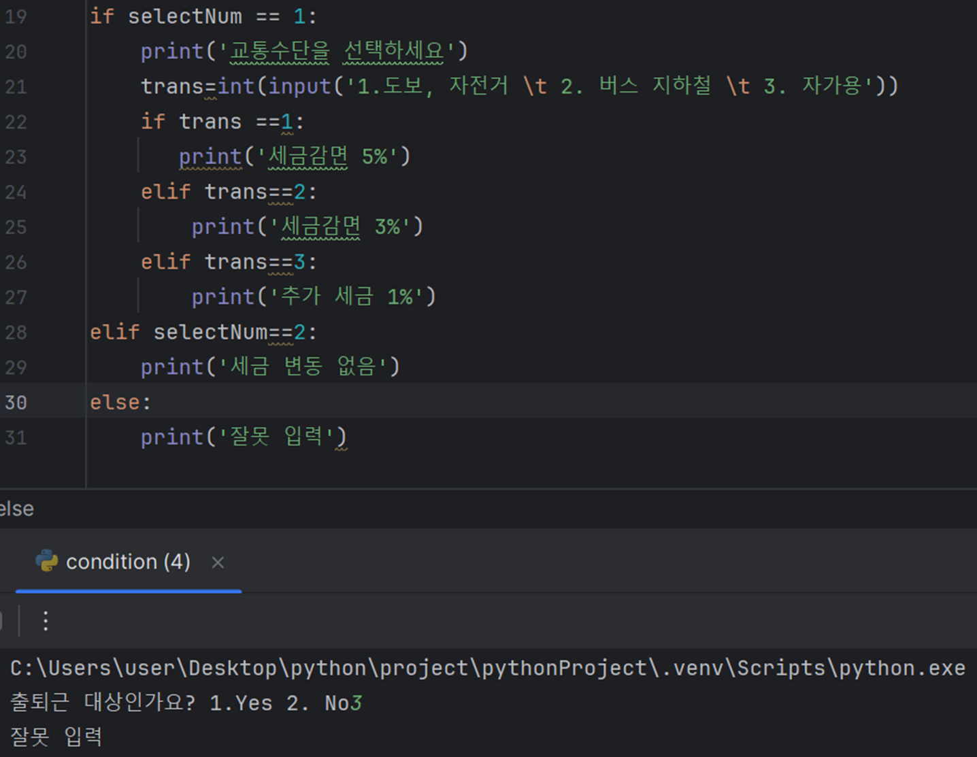Click the Python icon on condition (4) tab

click(47, 561)
